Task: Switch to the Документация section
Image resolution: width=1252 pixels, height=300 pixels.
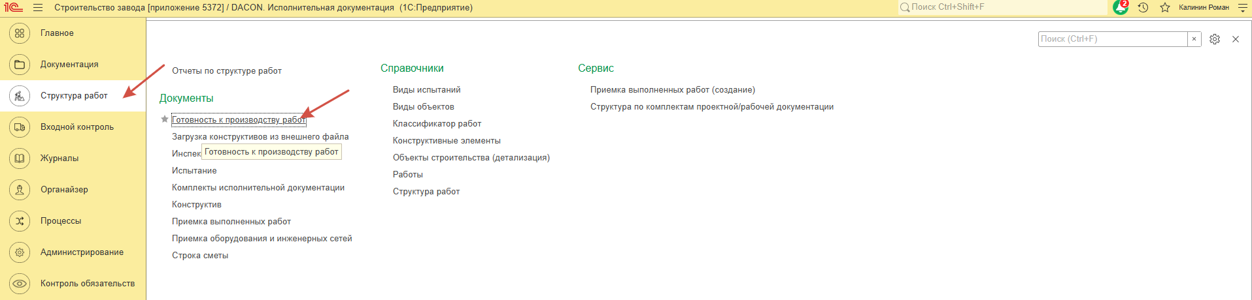Action: 69,65
